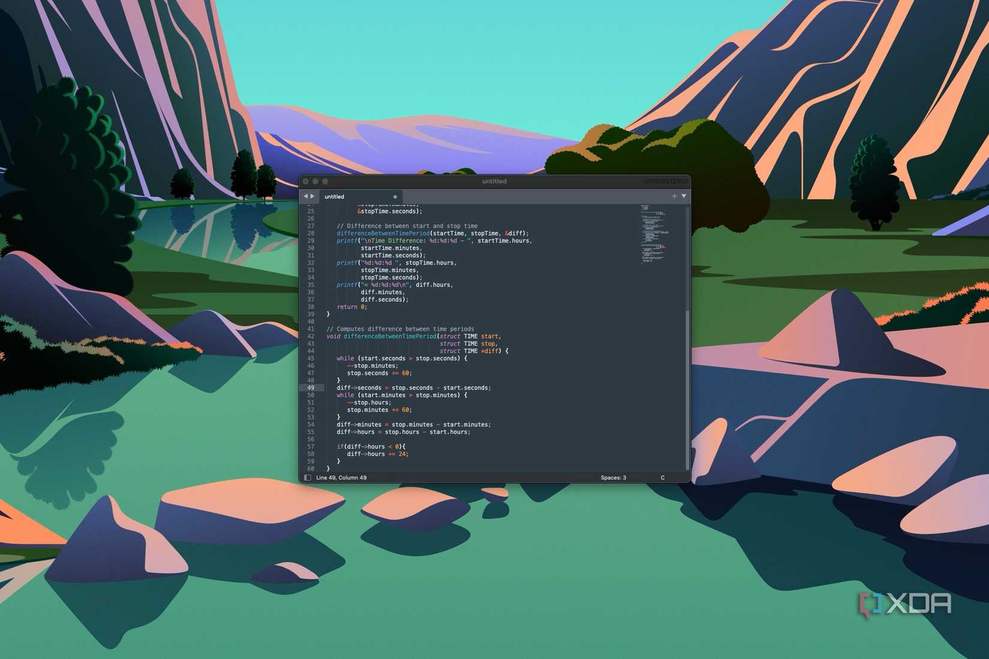Click line number 38 in the gutter

point(310,307)
